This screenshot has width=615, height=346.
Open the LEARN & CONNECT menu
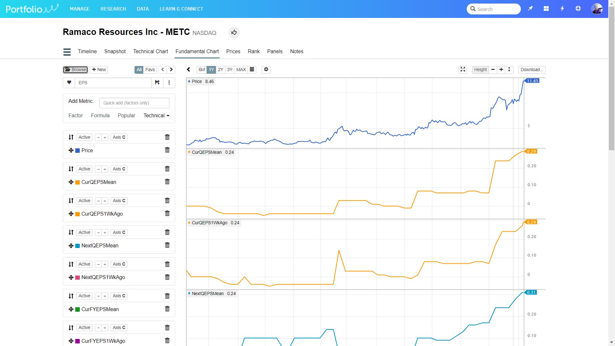click(x=181, y=9)
